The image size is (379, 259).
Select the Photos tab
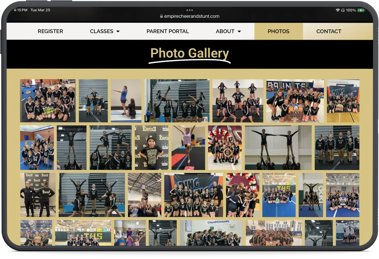click(x=278, y=31)
